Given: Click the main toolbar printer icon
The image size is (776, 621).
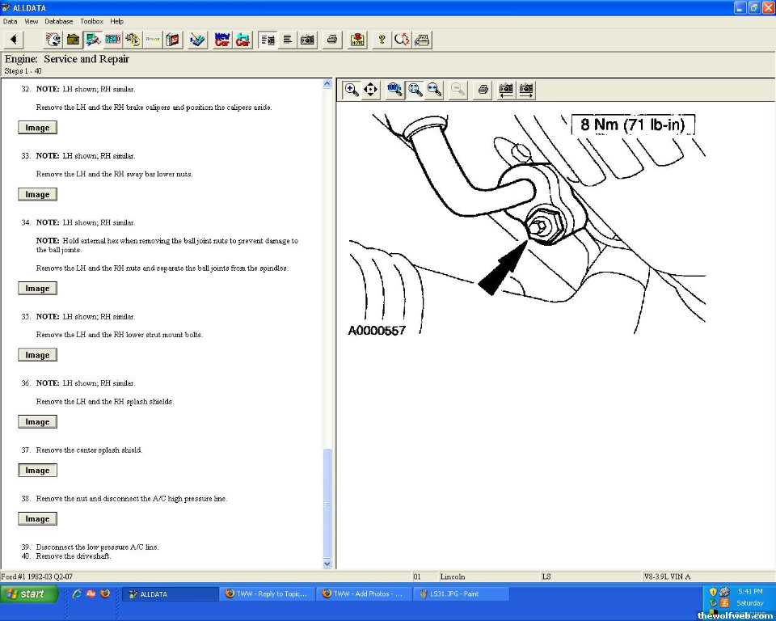Looking at the screenshot, I should pos(331,39).
